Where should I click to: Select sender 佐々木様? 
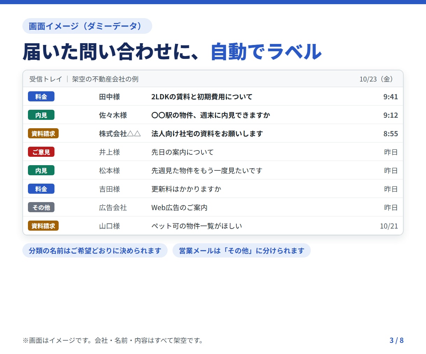pos(113,115)
